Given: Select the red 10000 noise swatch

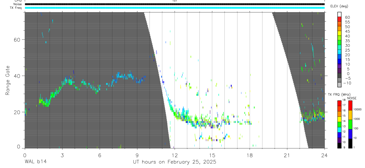Looking at the screenshot, I should 350,105.
